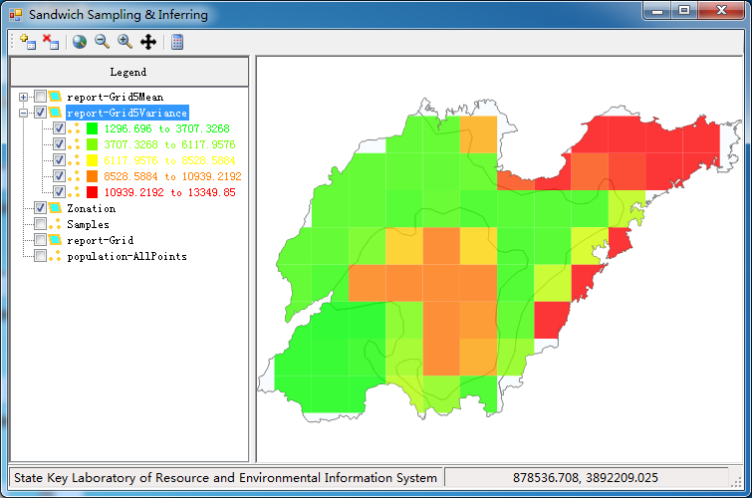This screenshot has width=752, height=498.
Task: Click the '8528.5884 to 10939.2192' range label
Action: [172, 176]
